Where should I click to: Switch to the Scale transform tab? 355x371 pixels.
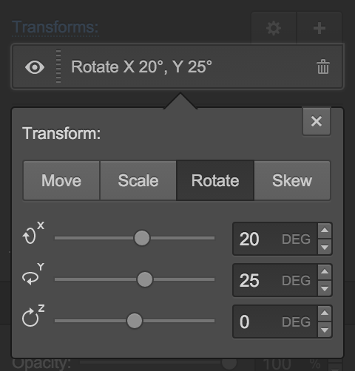tap(138, 180)
